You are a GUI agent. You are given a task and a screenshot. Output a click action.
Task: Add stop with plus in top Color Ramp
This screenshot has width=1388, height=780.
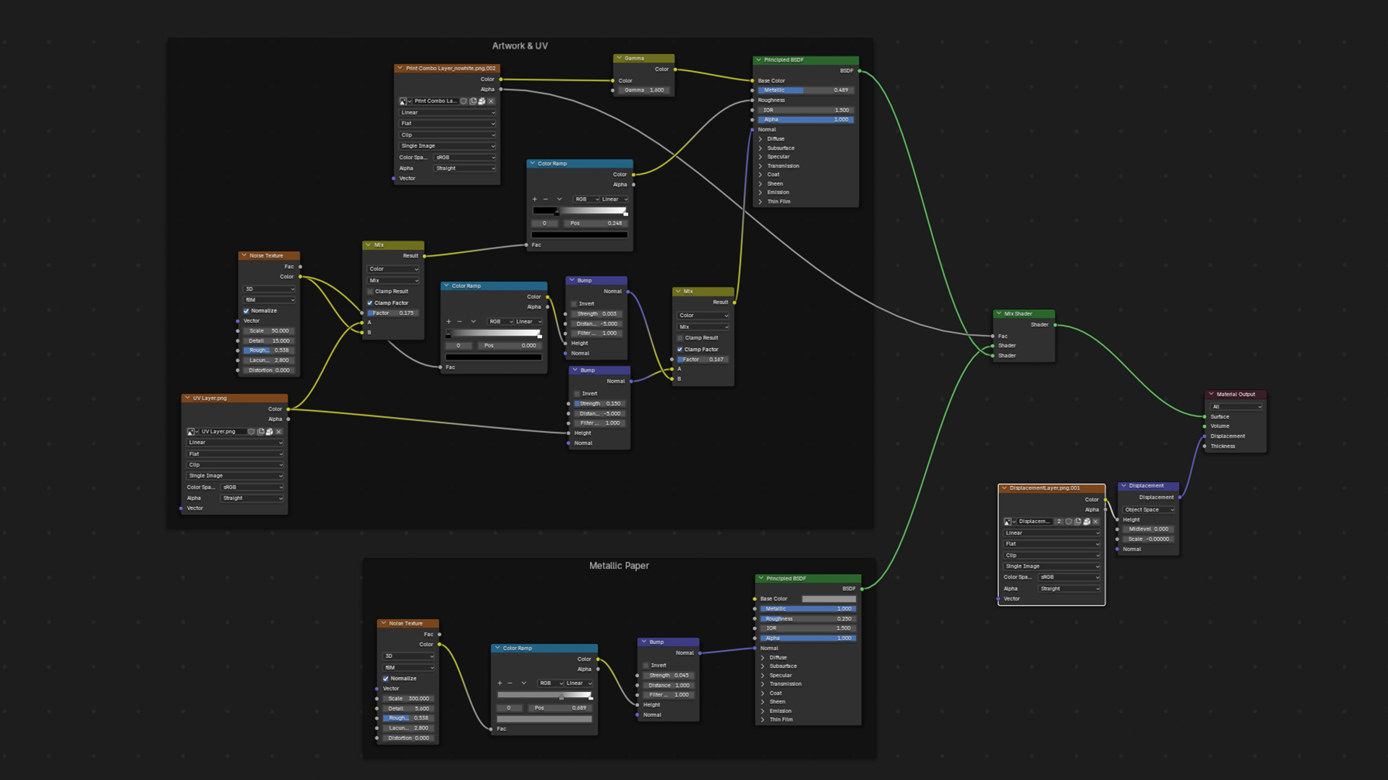click(x=534, y=199)
